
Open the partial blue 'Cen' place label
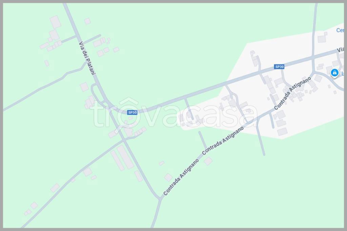340,30
